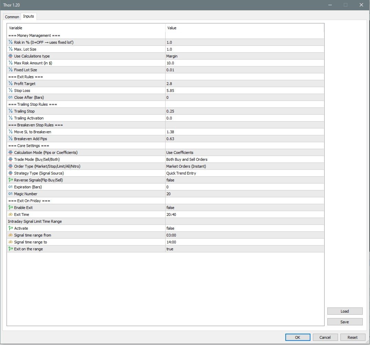
Task: Open the Order Type Market Orders dropdown
Action: point(245,166)
